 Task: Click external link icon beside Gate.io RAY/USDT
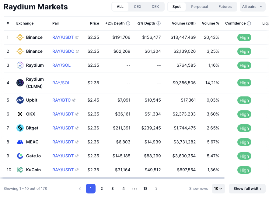tap(77, 156)
